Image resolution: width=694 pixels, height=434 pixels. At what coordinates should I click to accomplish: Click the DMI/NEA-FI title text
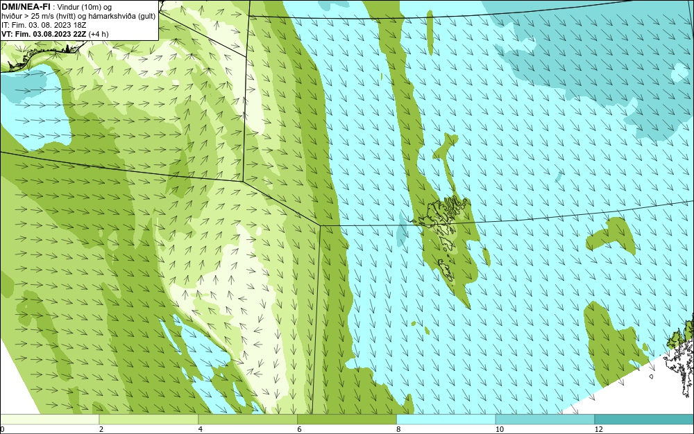point(25,7)
